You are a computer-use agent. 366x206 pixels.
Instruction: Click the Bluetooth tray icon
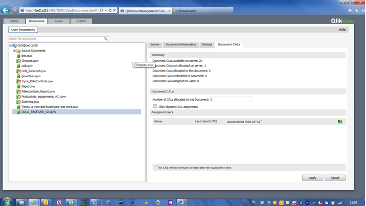[x=301, y=202]
